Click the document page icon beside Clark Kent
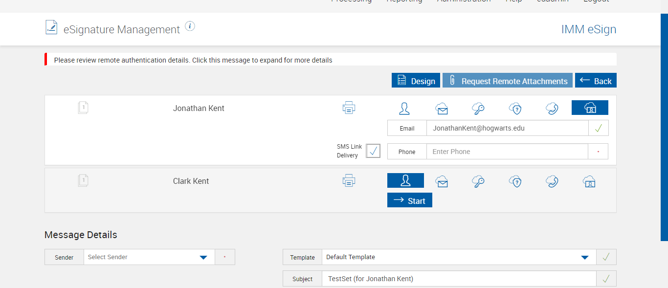This screenshot has height=288, width=668. tap(83, 181)
